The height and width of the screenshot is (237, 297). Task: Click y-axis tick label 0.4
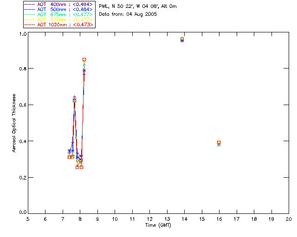coord(23,141)
